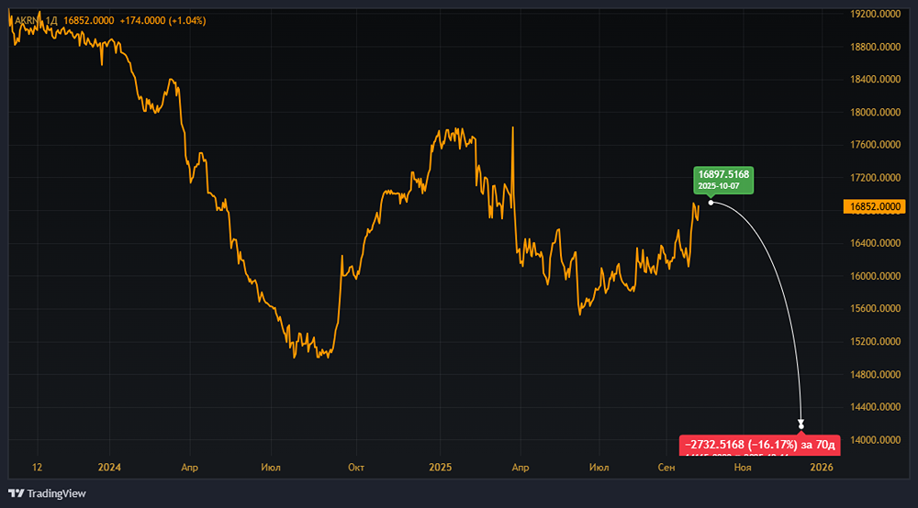Select the forecast start point dot

coord(711,203)
